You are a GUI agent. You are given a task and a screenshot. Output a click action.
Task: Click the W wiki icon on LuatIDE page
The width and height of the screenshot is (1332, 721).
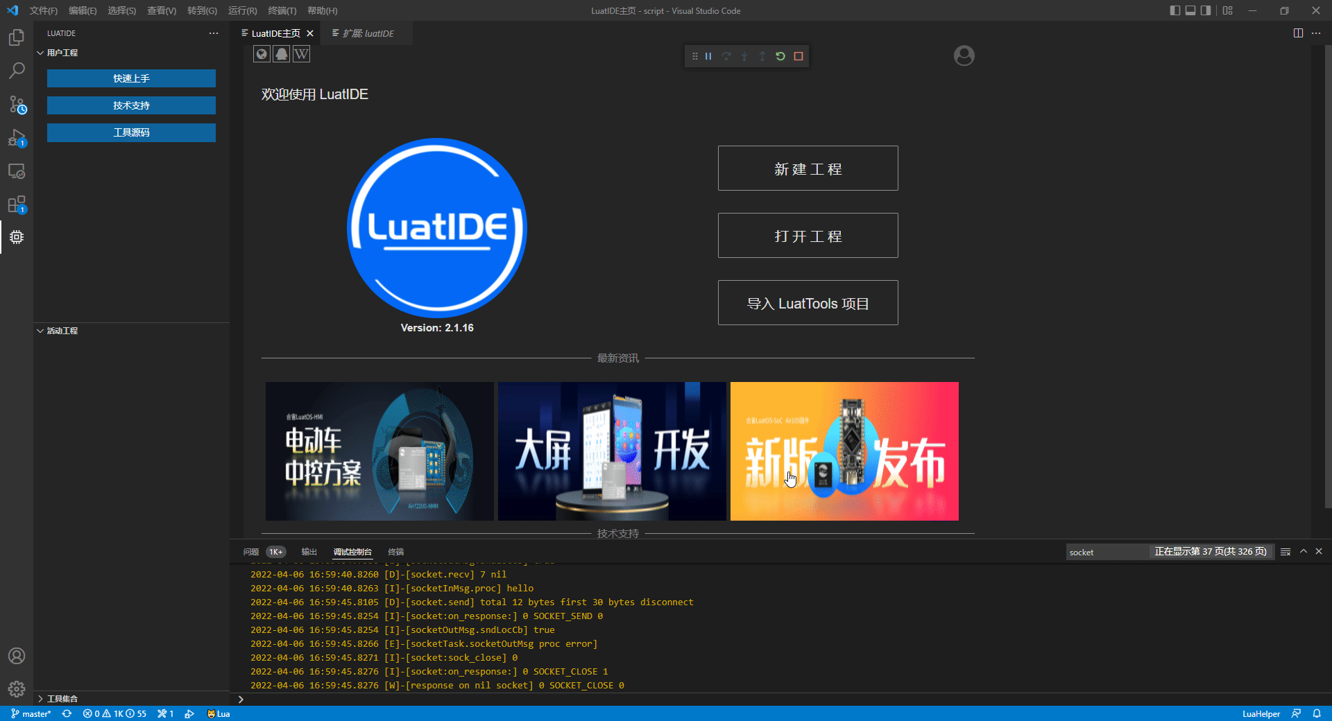coord(301,54)
